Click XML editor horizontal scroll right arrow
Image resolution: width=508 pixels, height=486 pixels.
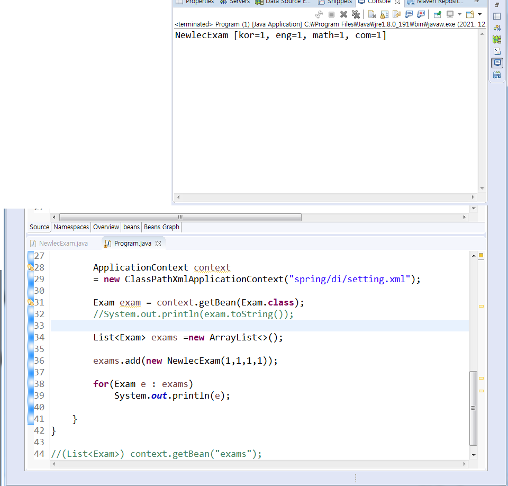[x=464, y=217]
